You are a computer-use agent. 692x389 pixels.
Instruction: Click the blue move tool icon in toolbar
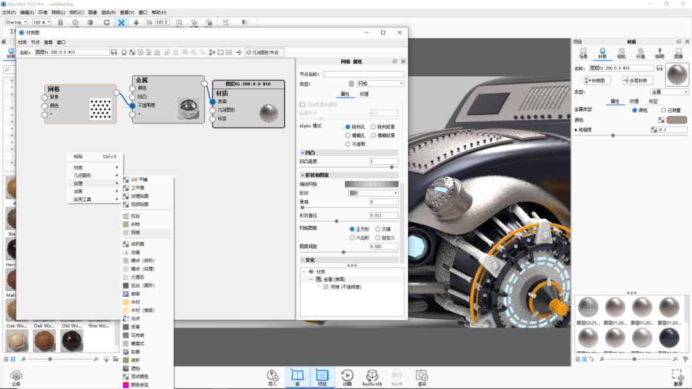point(121,22)
